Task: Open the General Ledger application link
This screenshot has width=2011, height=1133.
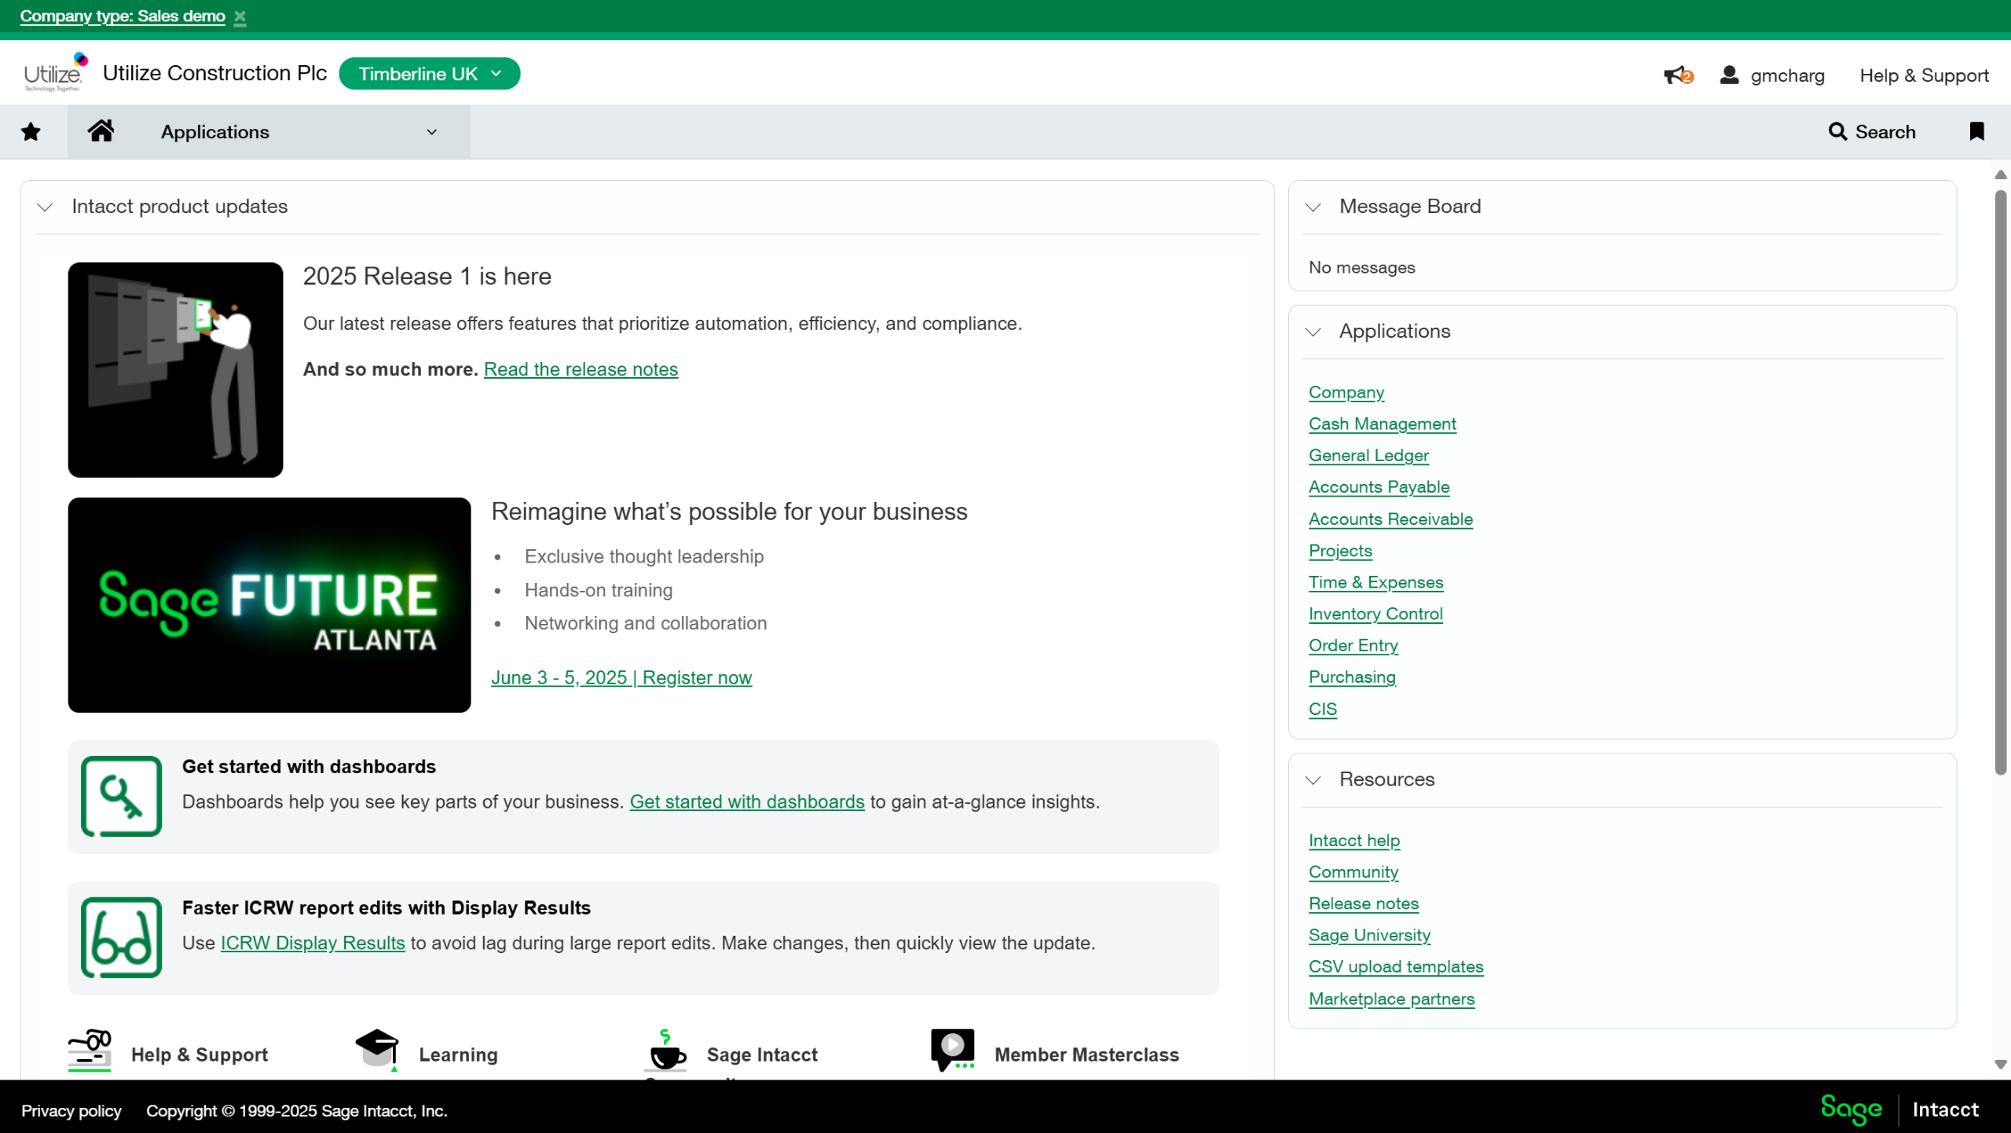Action: (1368, 456)
